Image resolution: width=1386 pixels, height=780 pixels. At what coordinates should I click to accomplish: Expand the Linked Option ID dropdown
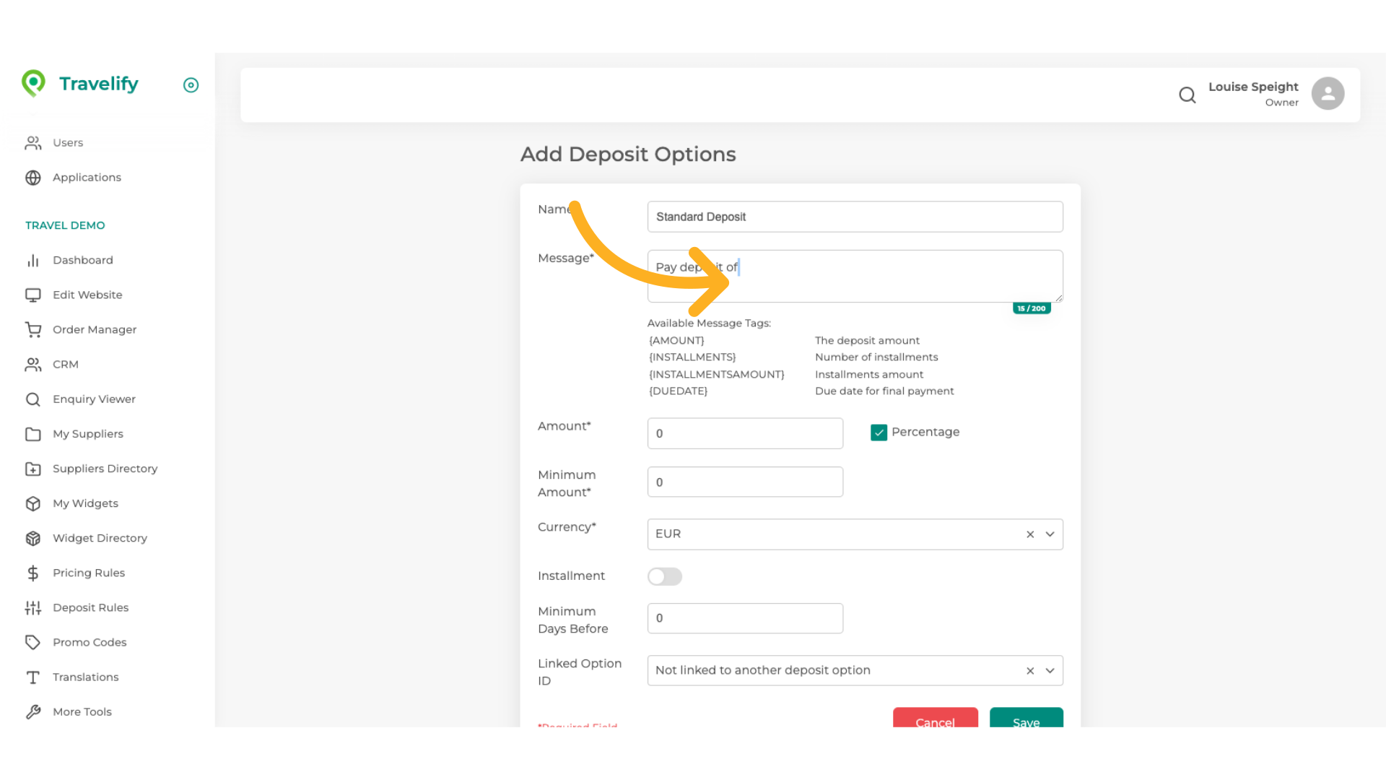1050,670
